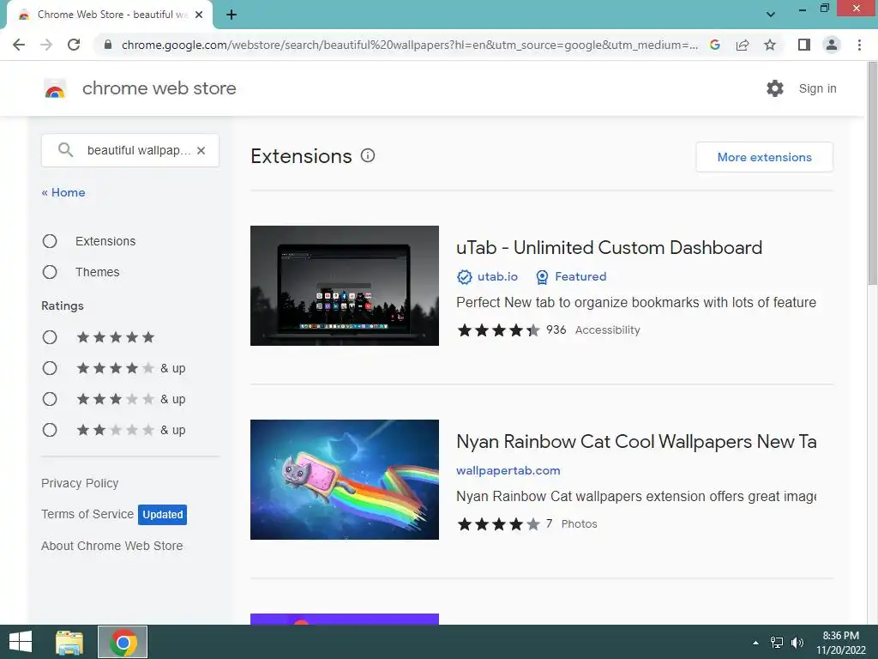Filter by four stars and up
Screen dimensions: 878x659
tap(50, 368)
